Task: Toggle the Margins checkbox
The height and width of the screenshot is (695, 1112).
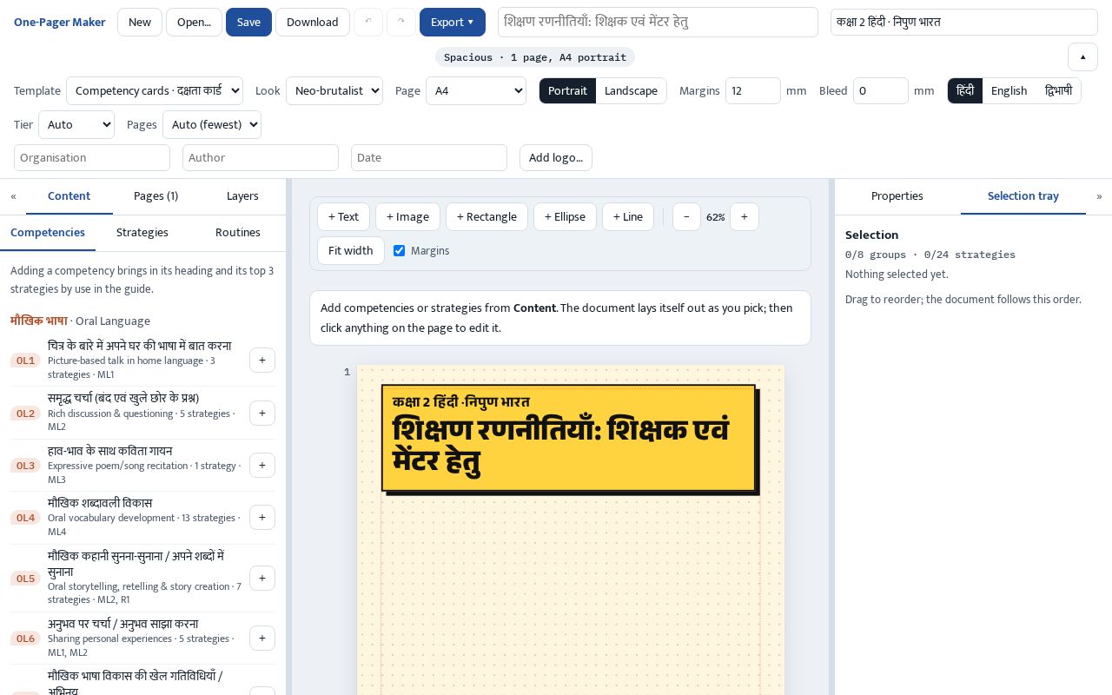Action: [400, 251]
